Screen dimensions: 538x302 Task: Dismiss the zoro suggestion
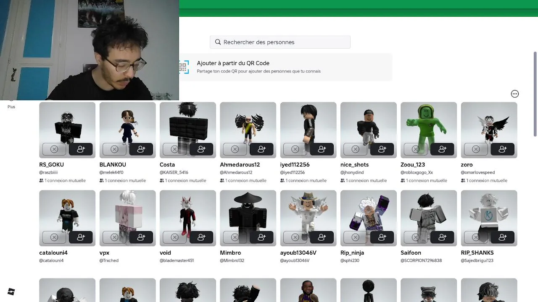tap(476, 149)
